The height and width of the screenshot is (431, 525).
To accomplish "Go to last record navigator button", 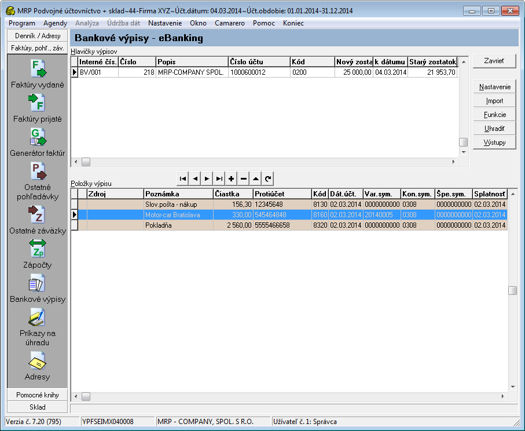I will (219, 178).
